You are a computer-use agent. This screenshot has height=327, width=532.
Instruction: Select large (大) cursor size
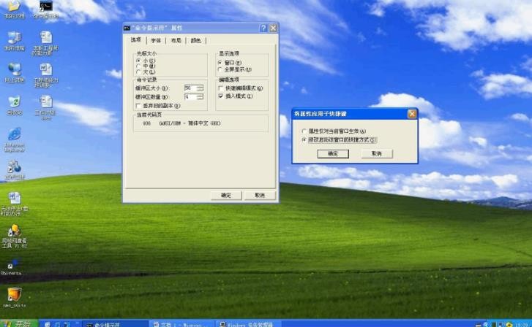click(x=146, y=72)
